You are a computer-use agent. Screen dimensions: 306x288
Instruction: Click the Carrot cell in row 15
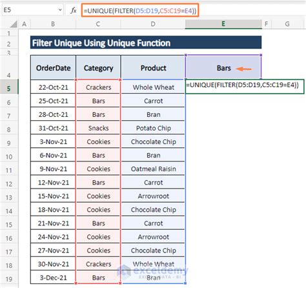[153, 223]
